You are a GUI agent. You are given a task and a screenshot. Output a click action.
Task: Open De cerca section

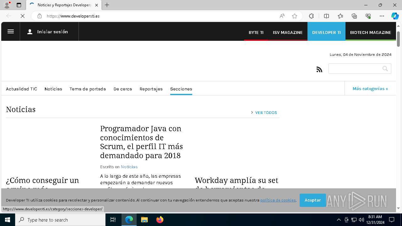pyautogui.click(x=123, y=89)
